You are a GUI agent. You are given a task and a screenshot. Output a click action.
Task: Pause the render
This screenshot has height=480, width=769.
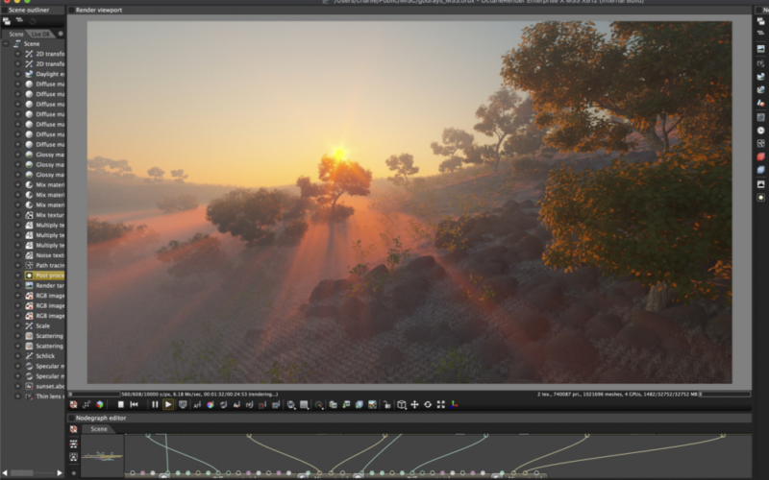(155, 404)
